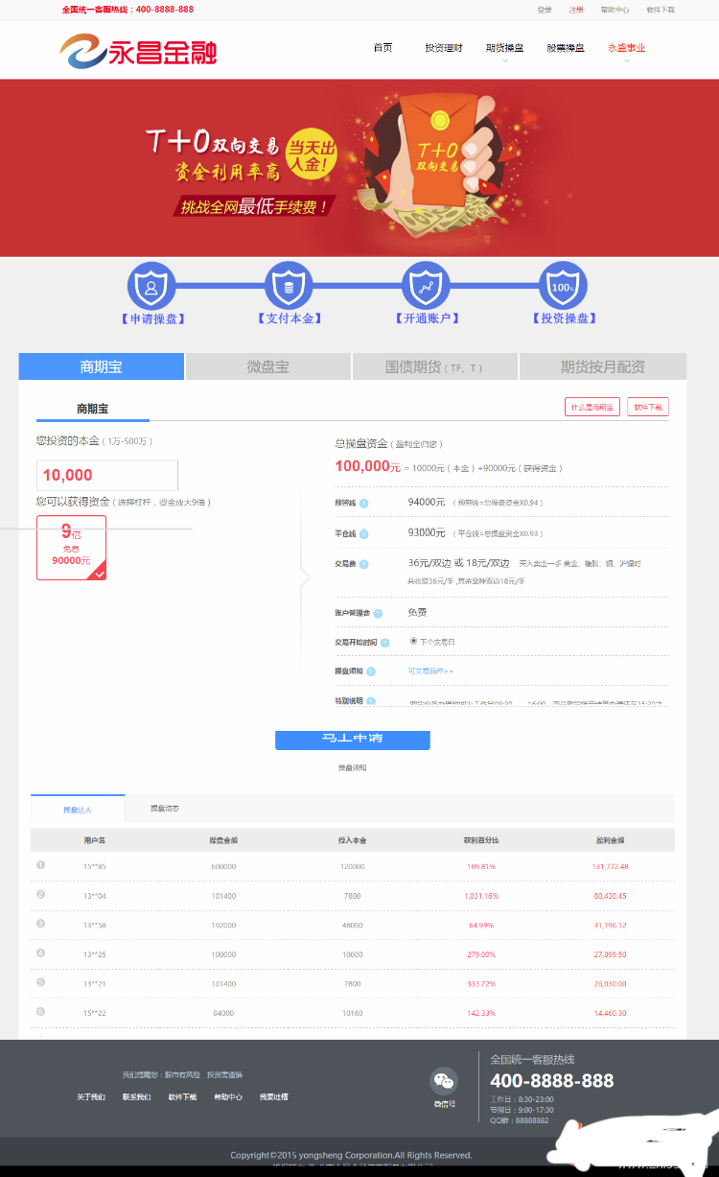The height and width of the screenshot is (1177, 719).
Task: Click the T+0 双向交易 banner image
Action: point(359,168)
